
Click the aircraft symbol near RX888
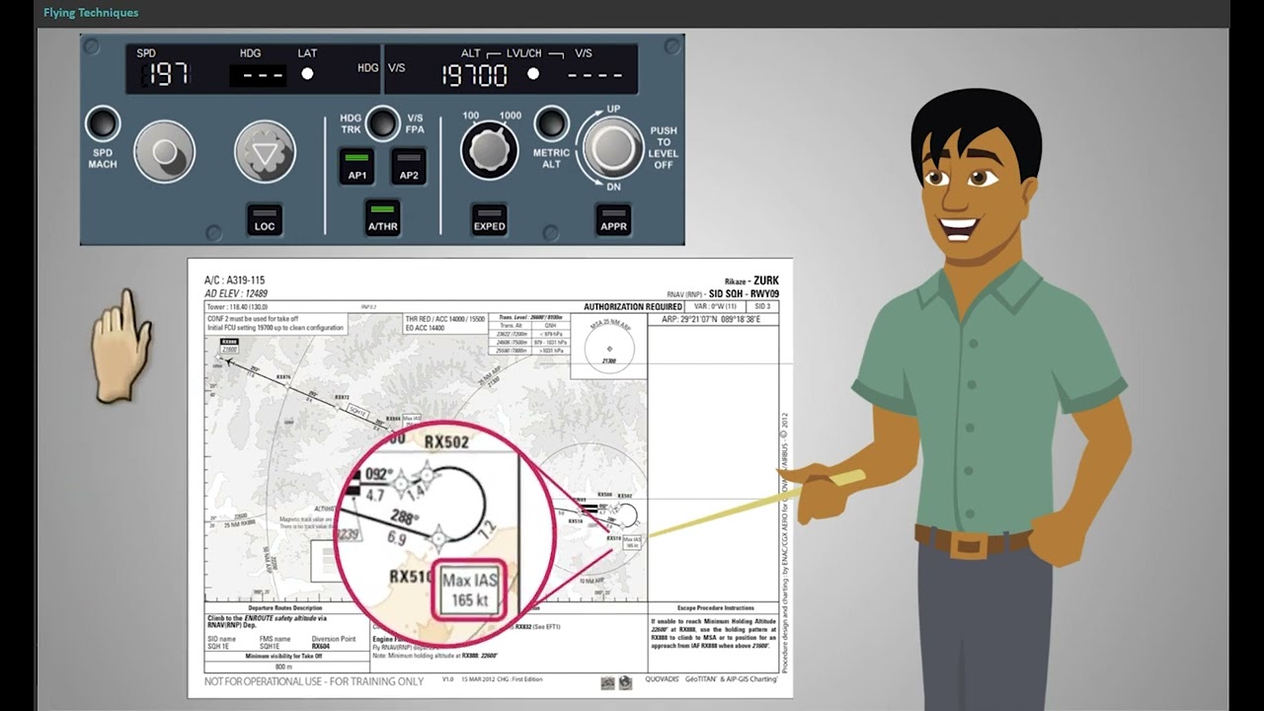(229, 362)
